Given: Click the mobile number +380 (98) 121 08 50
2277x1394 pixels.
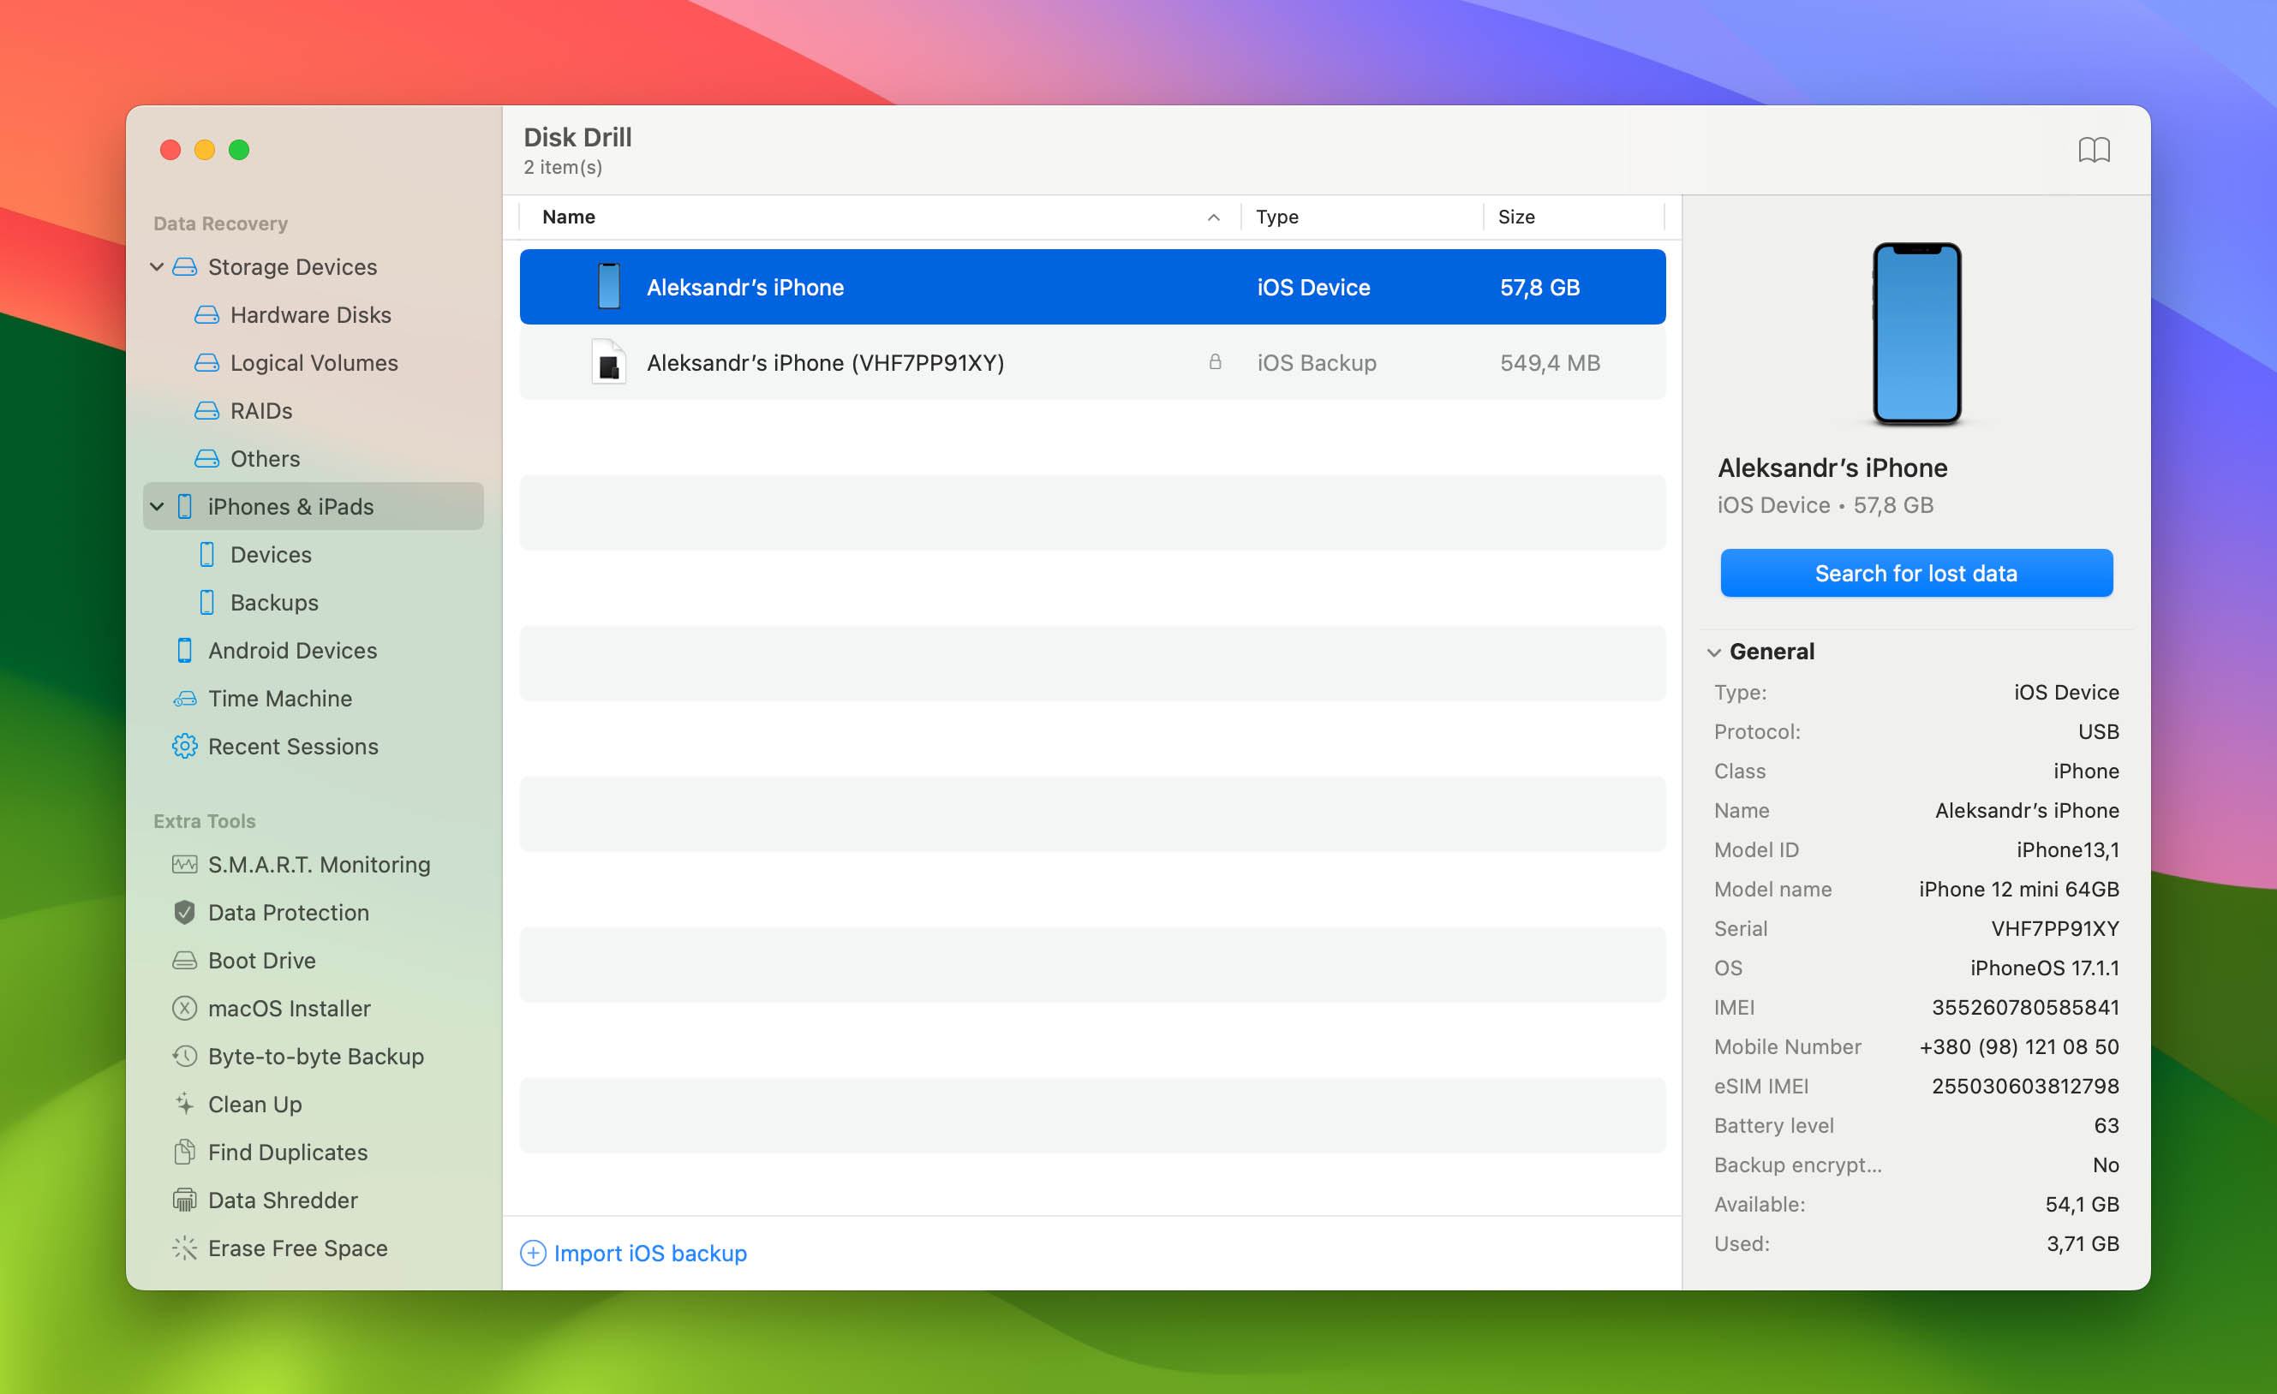Looking at the screenshot, I should (2019, 1046).
